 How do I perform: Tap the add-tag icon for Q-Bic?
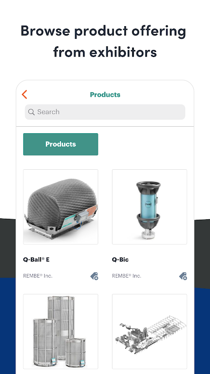[x=183, y=276]
